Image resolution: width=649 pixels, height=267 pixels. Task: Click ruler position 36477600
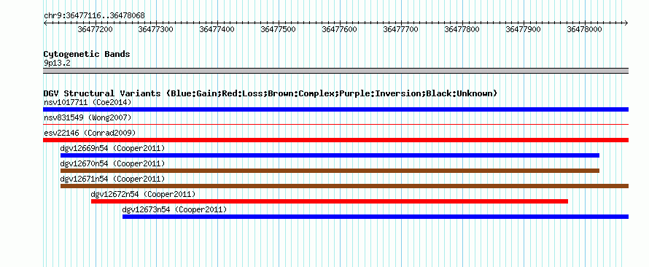pyautogui.click(x=340, y=29)
